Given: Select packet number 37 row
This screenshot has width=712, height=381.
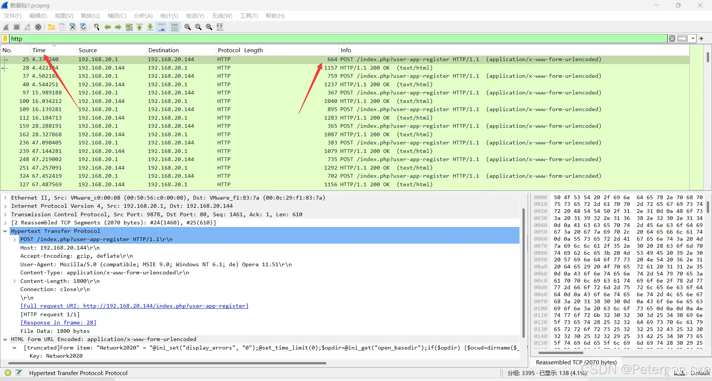Looking at the screenshot, I should click(345, 76).
